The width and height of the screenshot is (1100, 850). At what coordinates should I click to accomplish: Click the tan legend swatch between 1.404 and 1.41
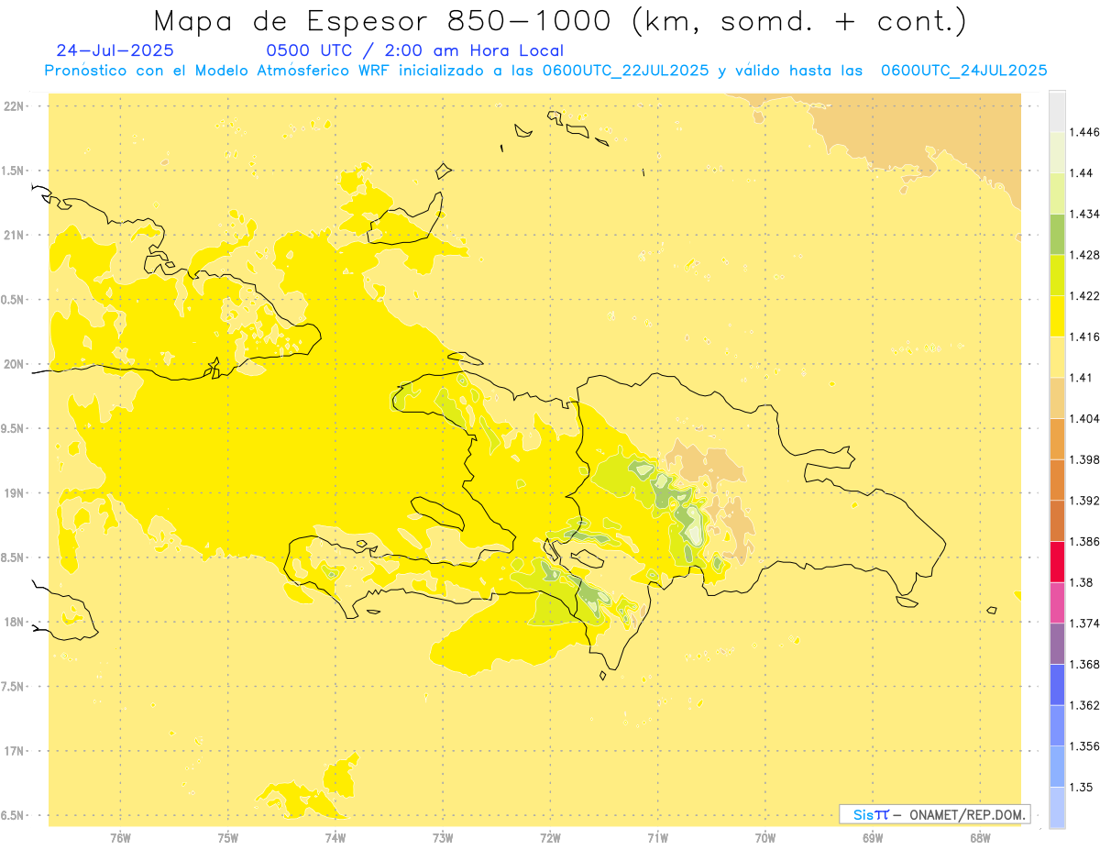point(1057,397)
